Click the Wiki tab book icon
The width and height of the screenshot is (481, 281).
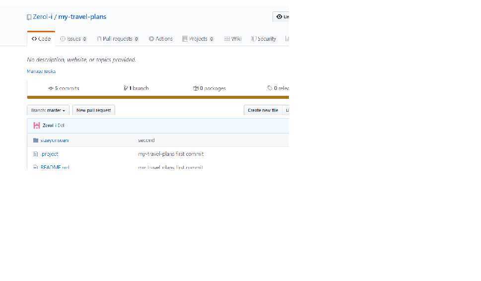point(227,39)
